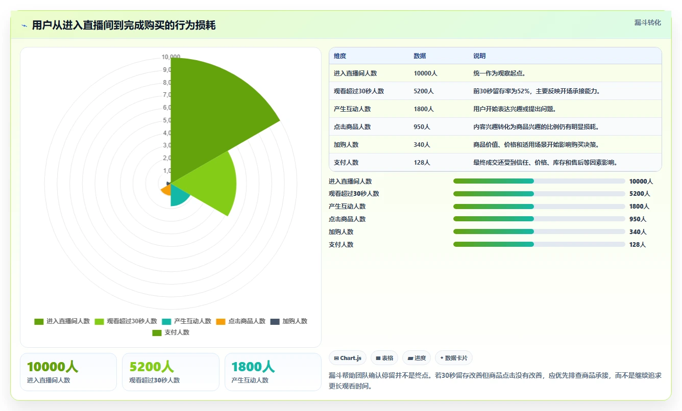Screen dimensions: 682x411
Task: Click the 10000人 cell in the table
Action: (x=425, y=73)
